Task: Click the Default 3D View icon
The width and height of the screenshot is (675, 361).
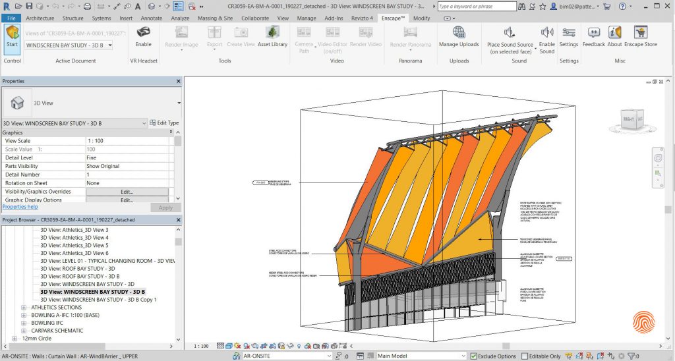Action: tap(152, 7)
